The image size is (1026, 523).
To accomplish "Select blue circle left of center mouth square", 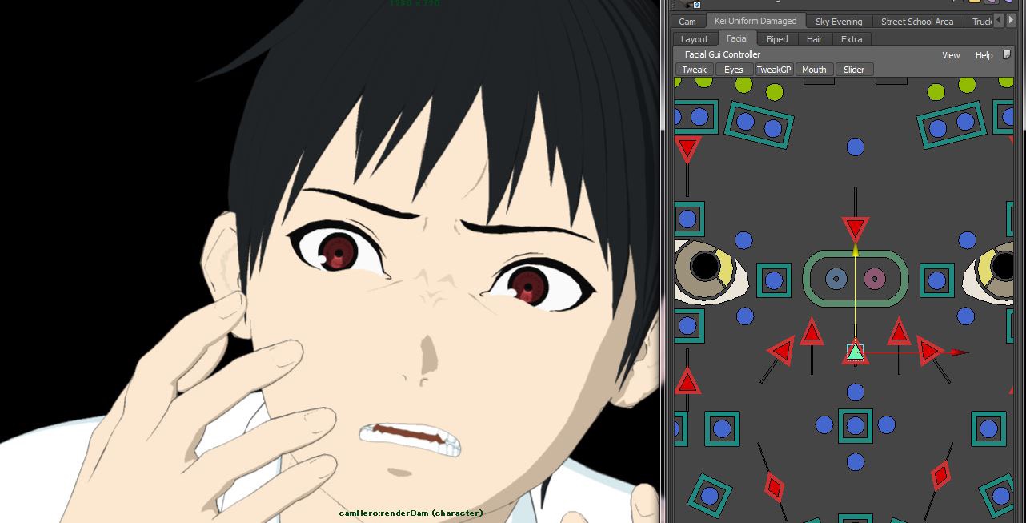I will tap(824, 425).
